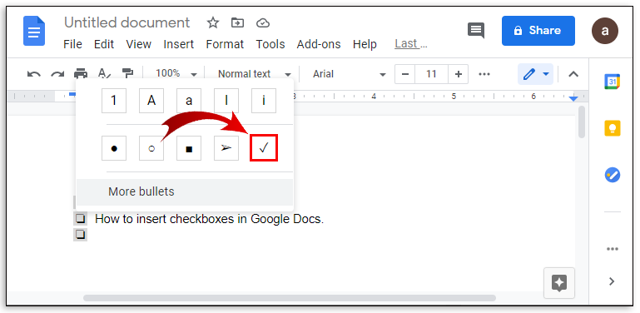Open the File menu
The width and height of the screenshot is (640, 313).
(x=72, y=44)
